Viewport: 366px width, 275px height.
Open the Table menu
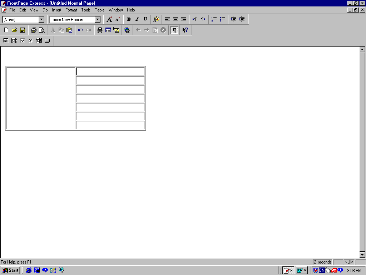tap(100, 10)
